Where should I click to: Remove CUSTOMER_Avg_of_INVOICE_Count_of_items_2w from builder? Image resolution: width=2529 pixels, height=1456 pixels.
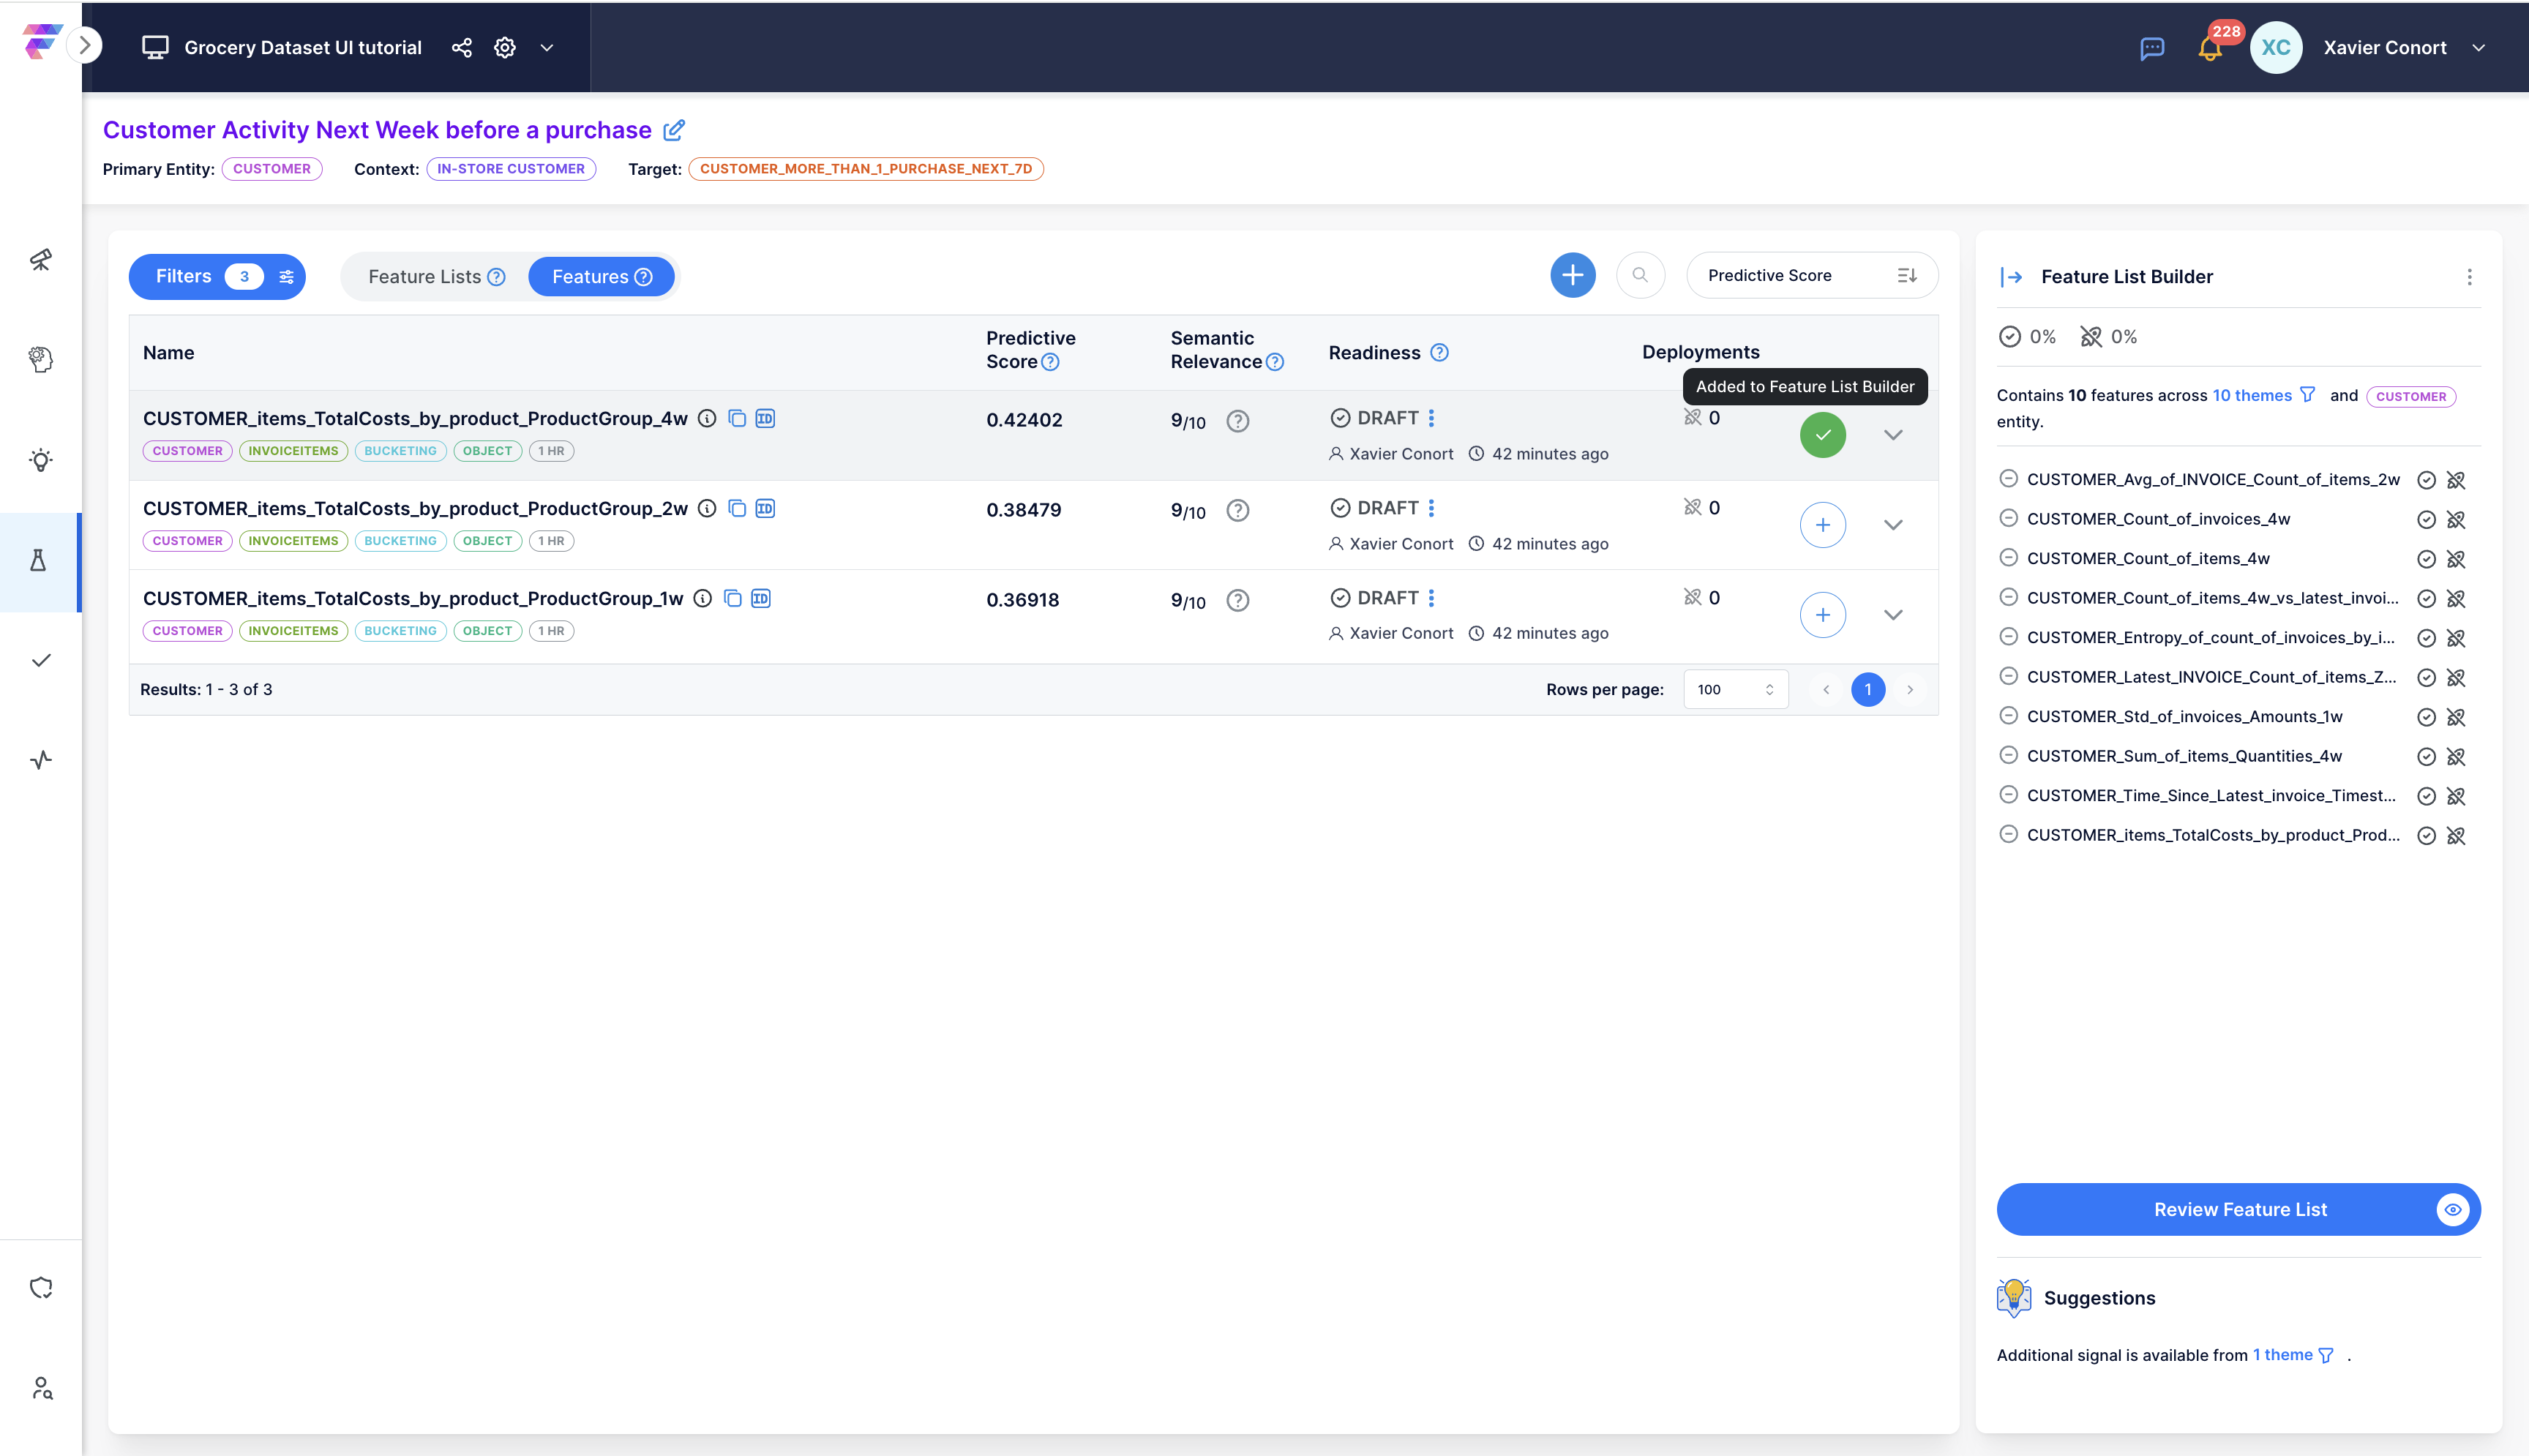pyautogui.click(x=2008, y=478)
